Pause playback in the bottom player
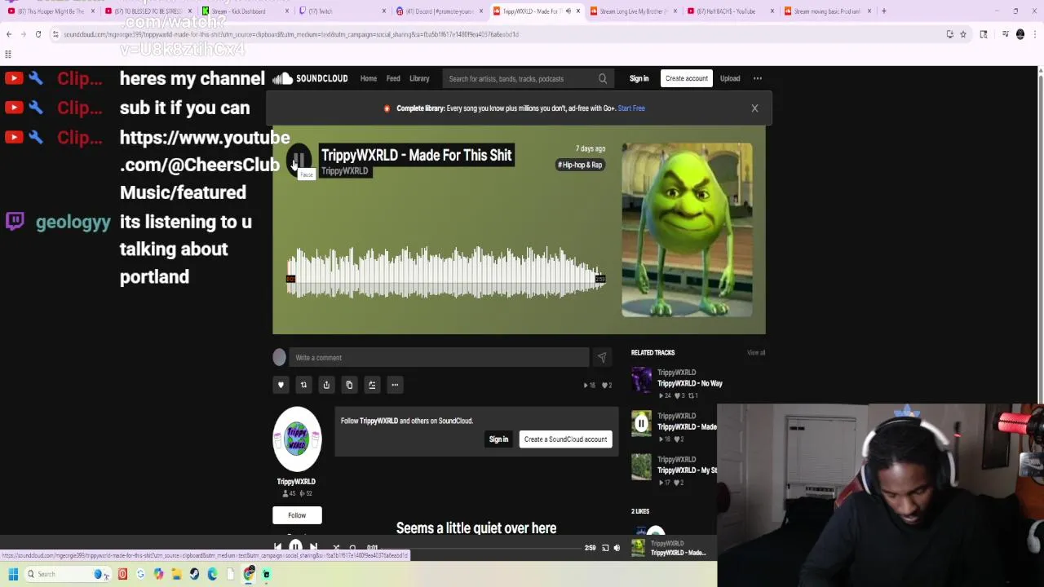Screen dimensions: 1044x587 coord(296,547)
